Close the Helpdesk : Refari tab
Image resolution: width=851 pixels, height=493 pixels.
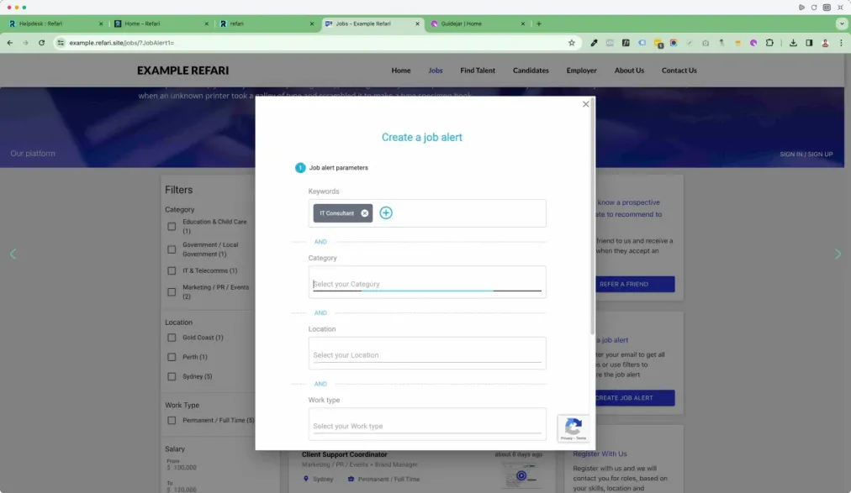click(x=101, y=24)
